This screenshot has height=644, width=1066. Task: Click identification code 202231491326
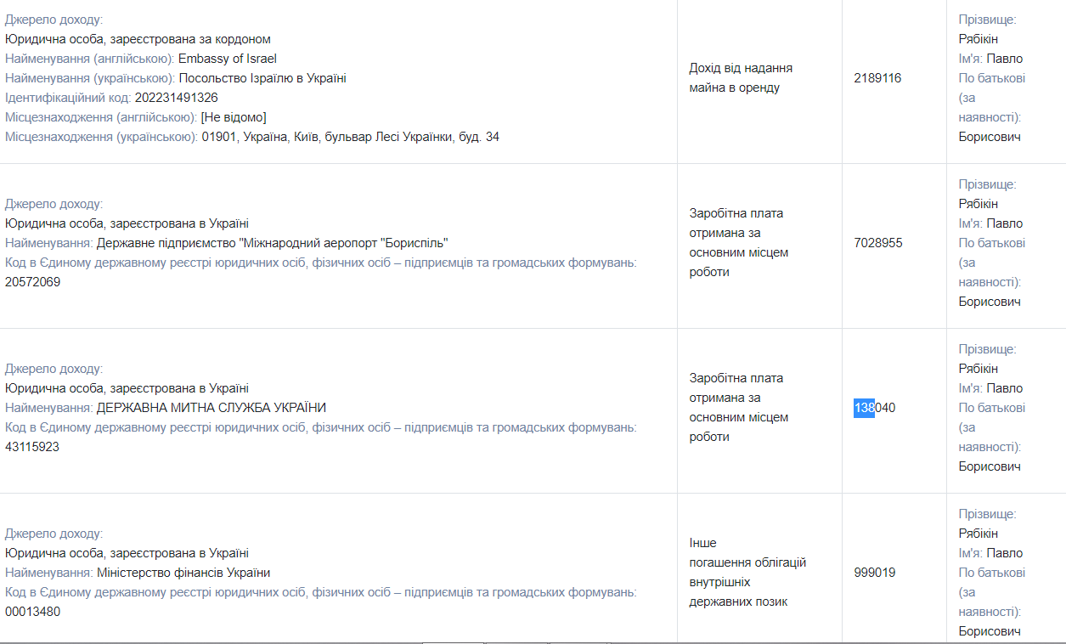point(176,98)
